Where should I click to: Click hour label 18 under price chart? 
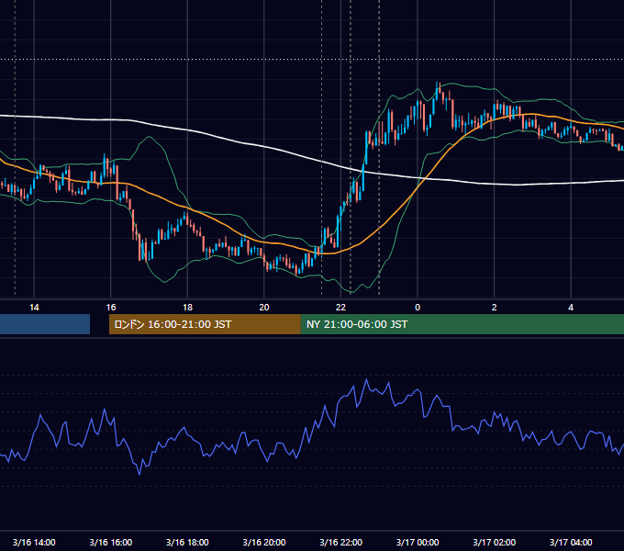tap(187, 308)
